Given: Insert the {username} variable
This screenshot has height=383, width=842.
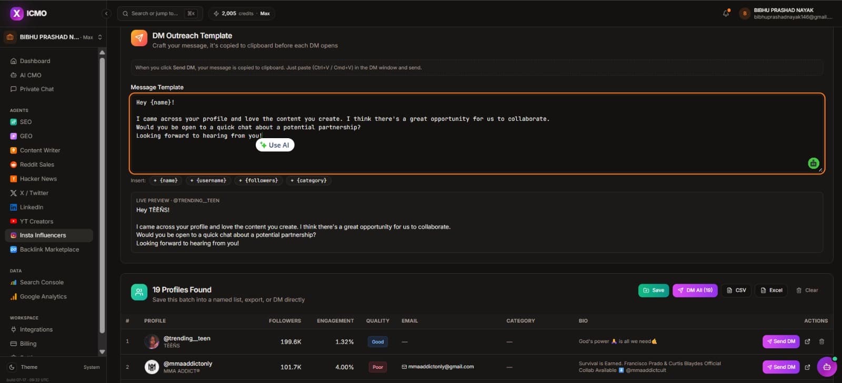Looking at the screenshot, I should 208,181.
